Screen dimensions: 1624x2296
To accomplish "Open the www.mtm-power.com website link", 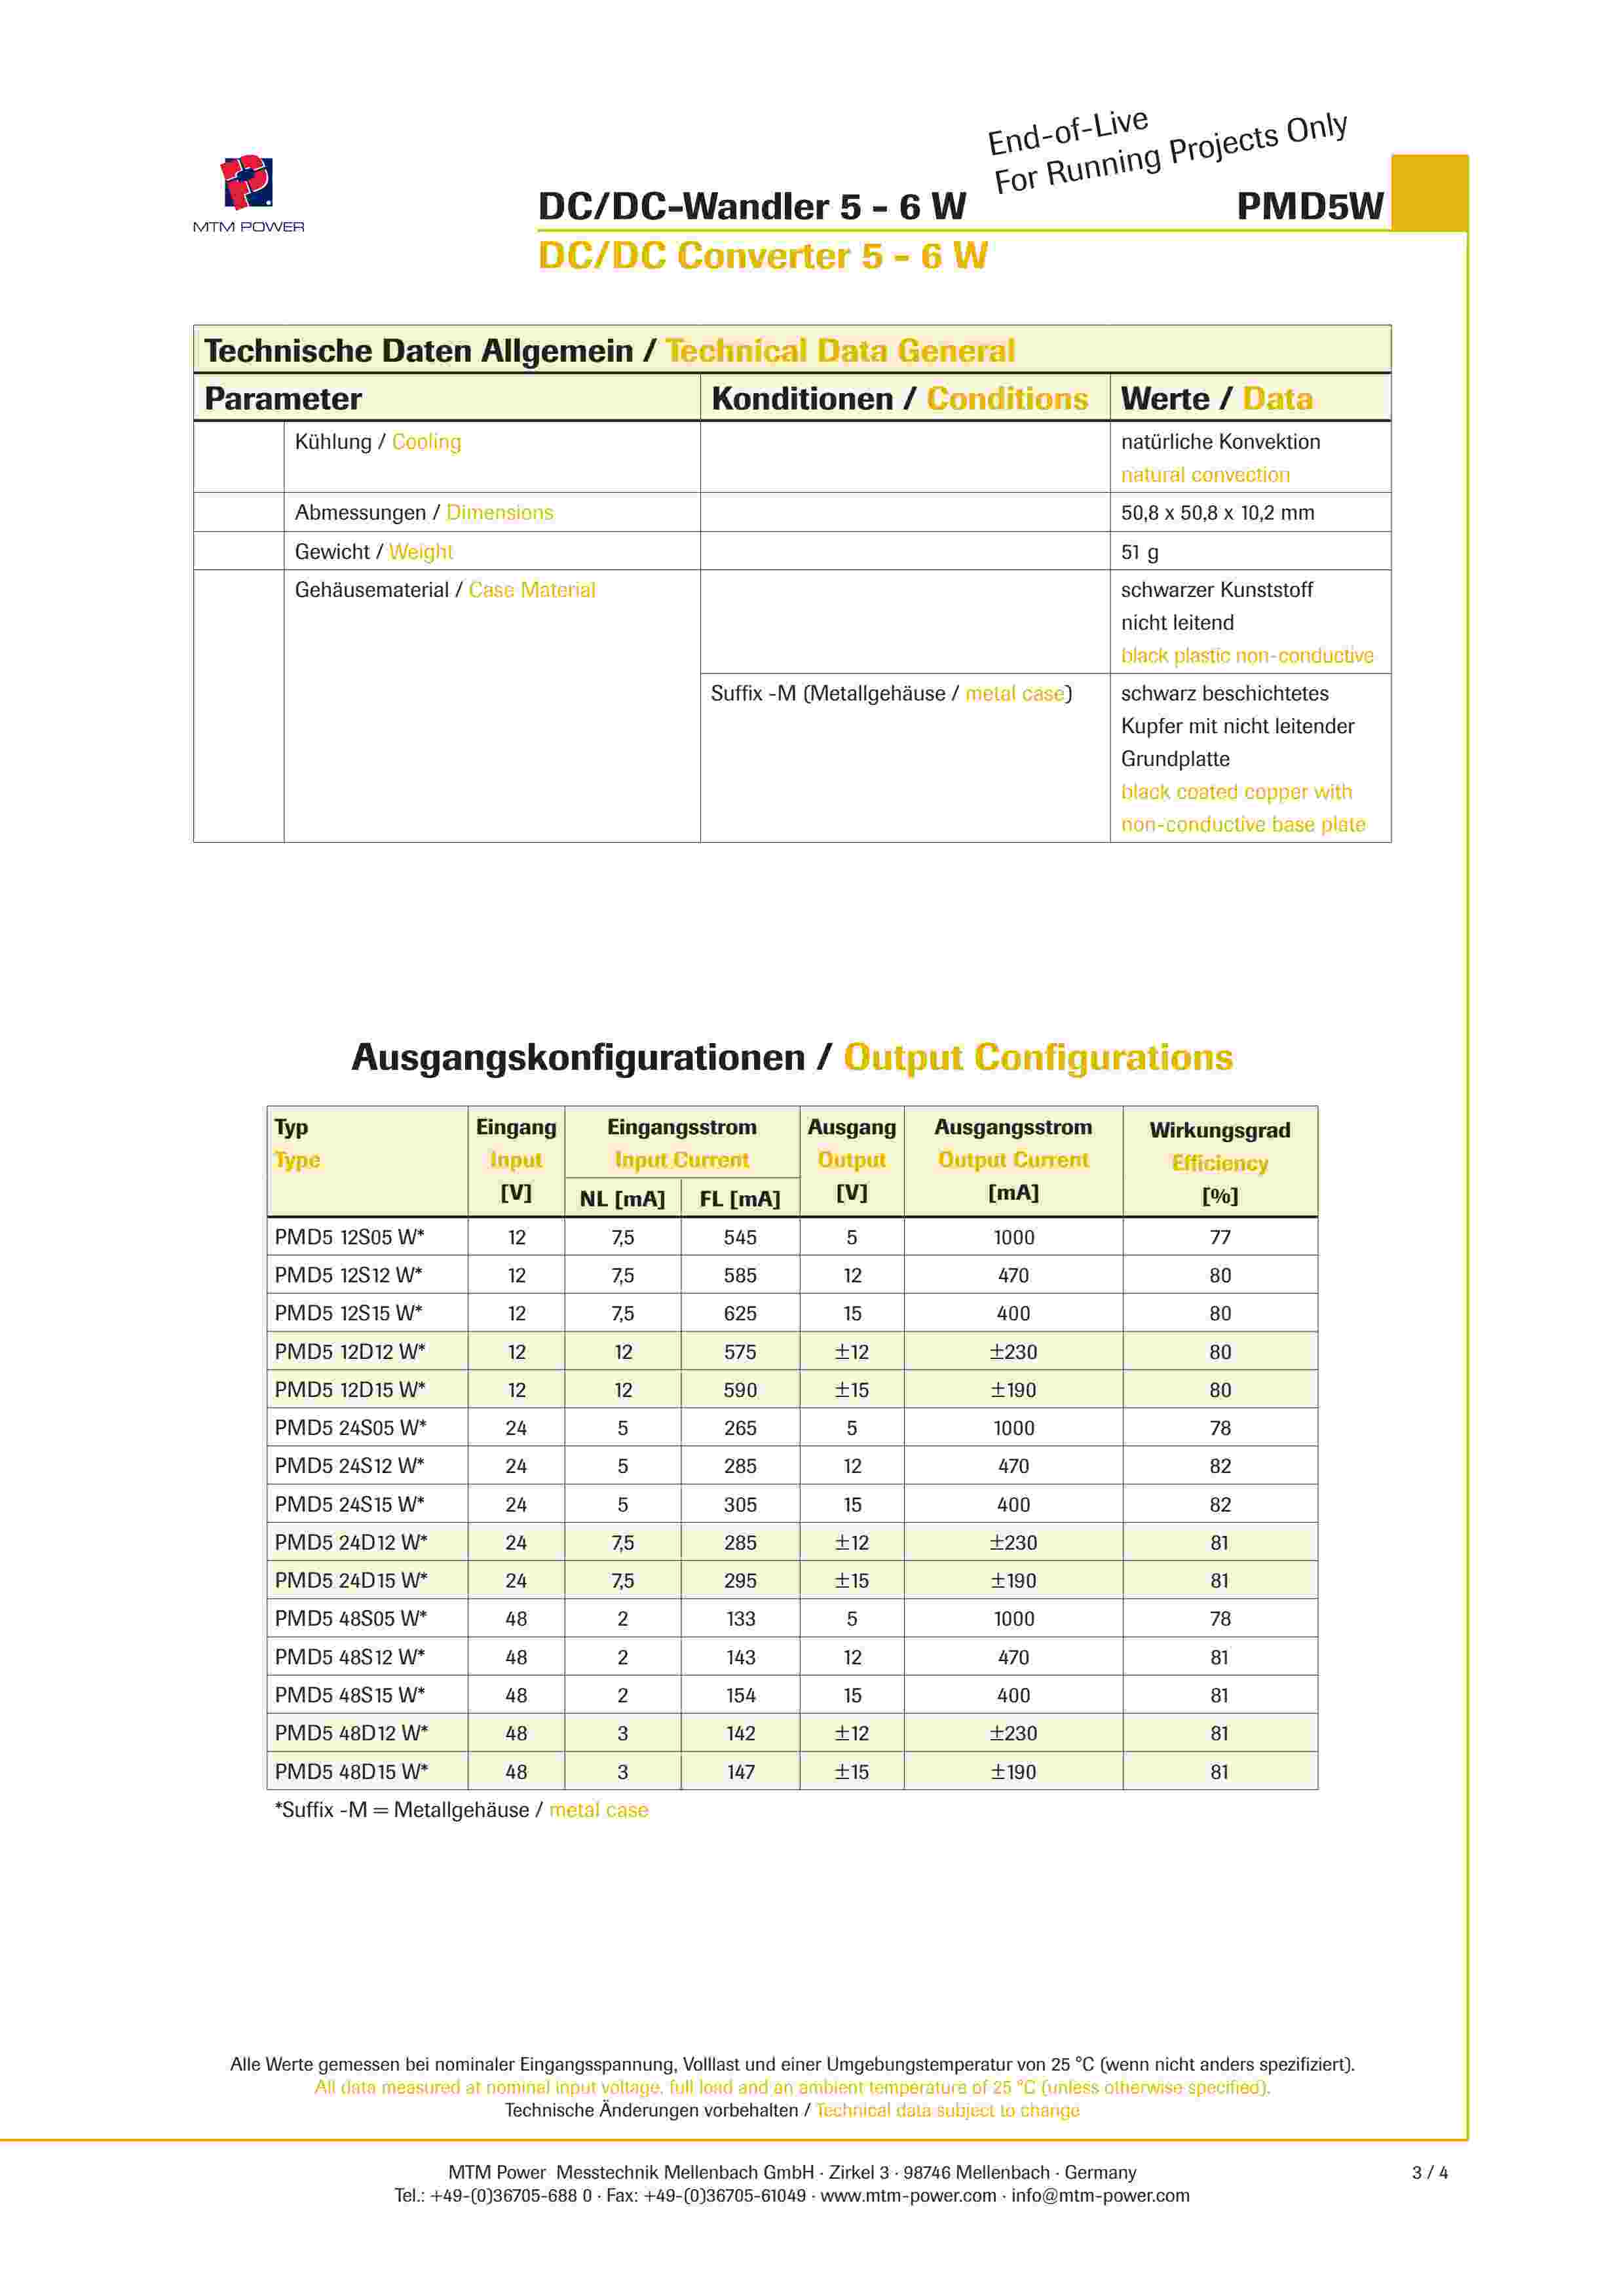I will [908, 2195].
